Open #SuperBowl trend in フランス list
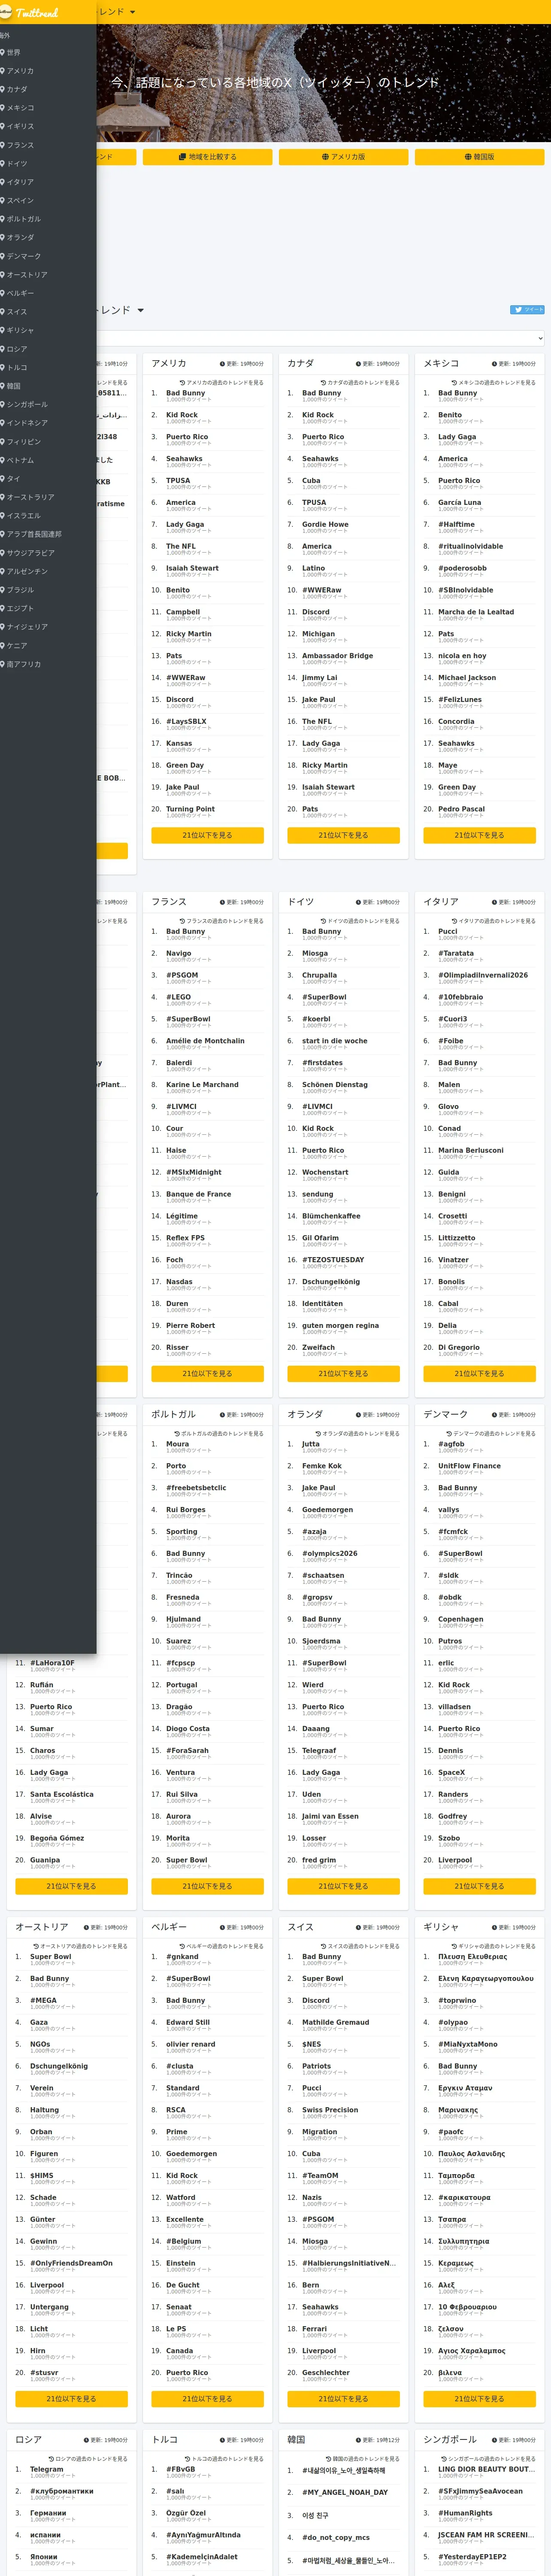Image resolution: width=551 pixels, height=2576 pixels. pyautogui.click(x=188, y=1019)
